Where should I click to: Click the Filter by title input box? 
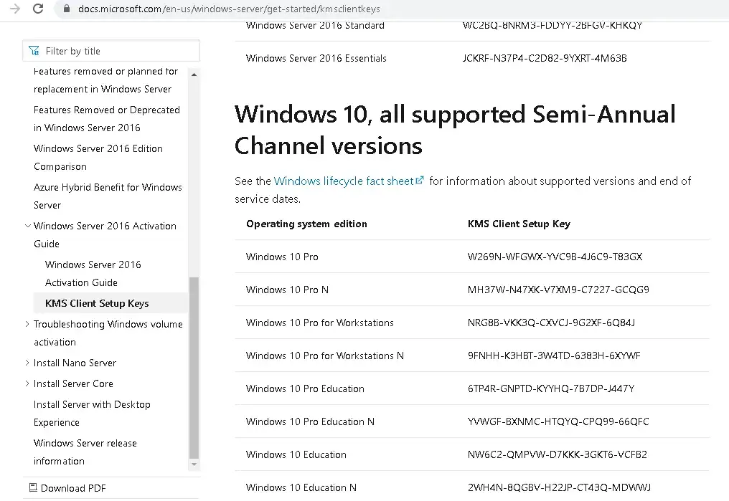pos(115,50)
